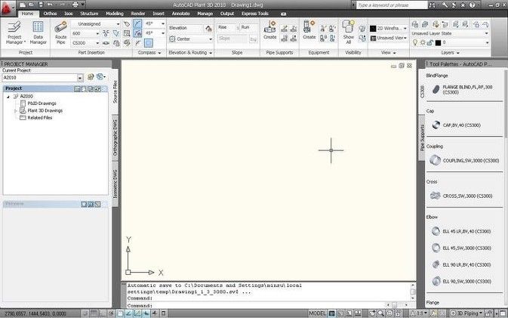This screenshot has height=318, width=508.
Task: Toggle the lower compass arc button
Action: pos(137,33)
